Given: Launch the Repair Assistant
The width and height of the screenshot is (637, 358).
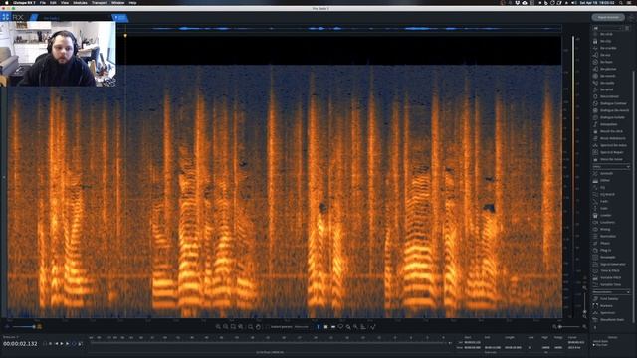Looking at the screenshot, I should (608, 17).
